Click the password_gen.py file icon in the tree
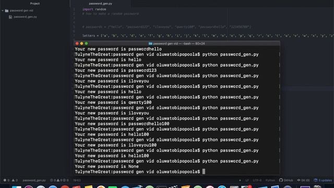This screenshot has height=188, width=334. [10, 17]
